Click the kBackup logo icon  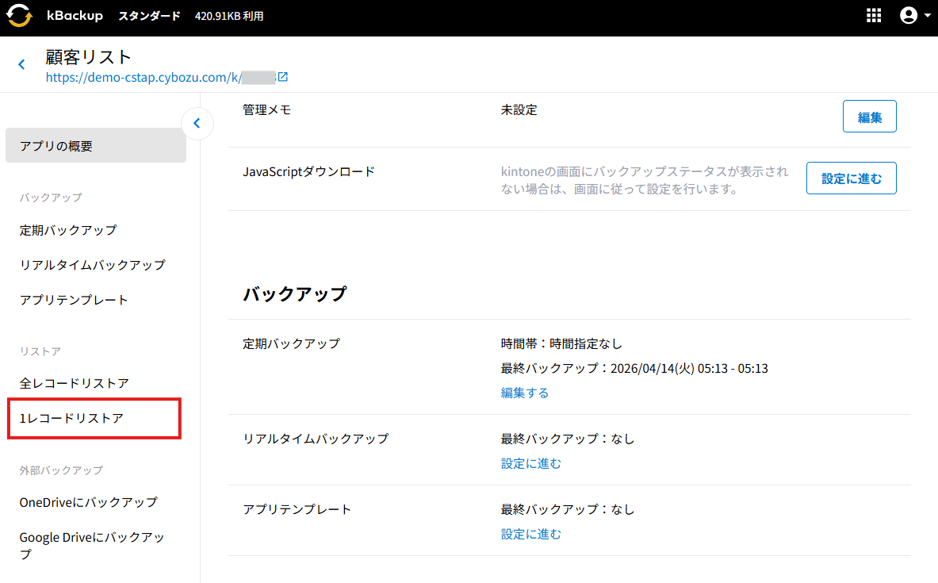[x=19, y=16]
